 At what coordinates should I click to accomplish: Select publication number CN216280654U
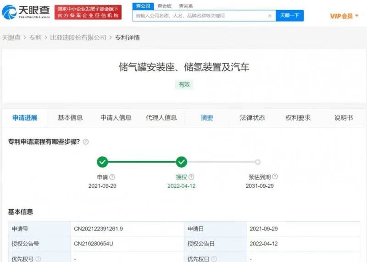coord(94,244)
